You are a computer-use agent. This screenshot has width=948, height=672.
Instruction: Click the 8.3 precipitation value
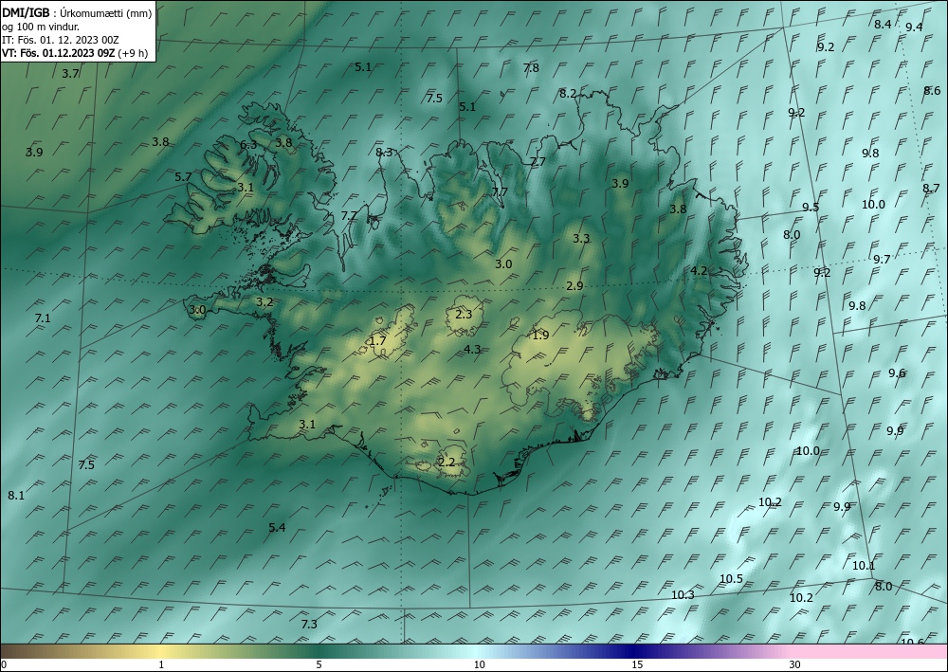tap(384, 153)
